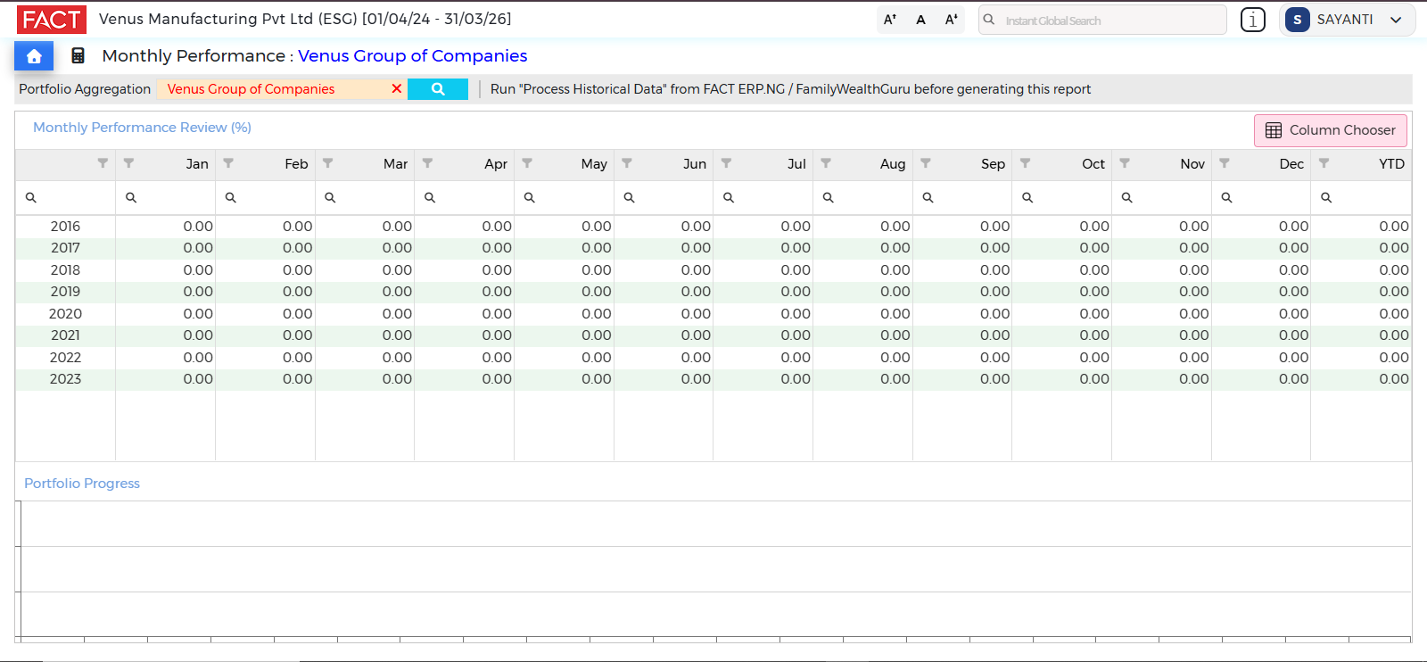Open filter for the Dec column
The width and height of the screenshot is (1427, 662).
point(1225,163)
